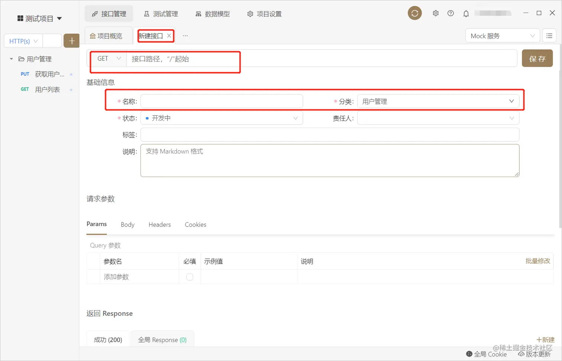Image resolution: width=562 pixels, height=361 pixels.
Task: Select the 新建接口 tab
Action: point(151,36)
